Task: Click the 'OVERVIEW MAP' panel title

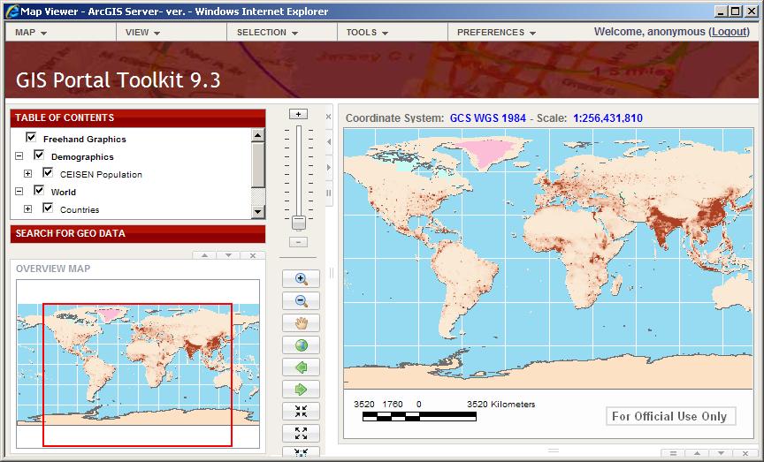Action: coord(53,269)
